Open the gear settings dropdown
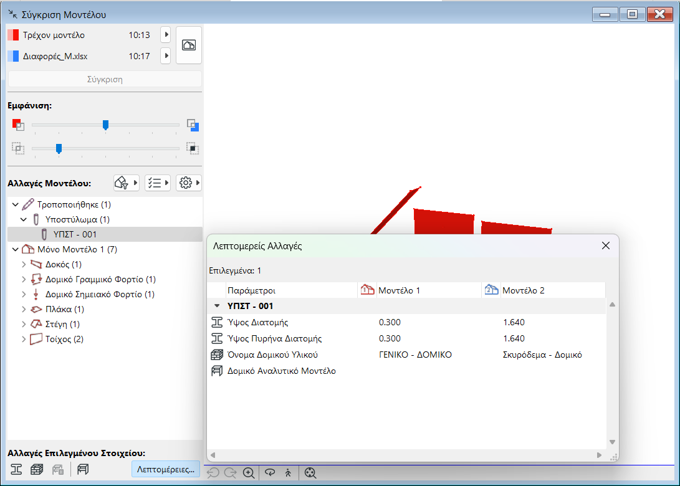 pyautogui.click(x=189, y=183)
